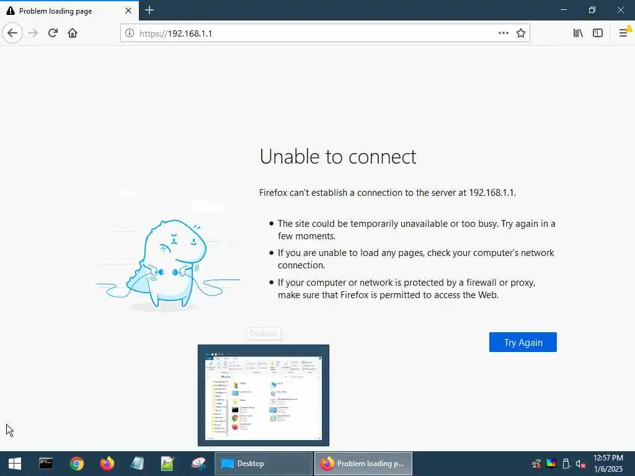Click the text about firewall or proxy

tap(407, 289)
